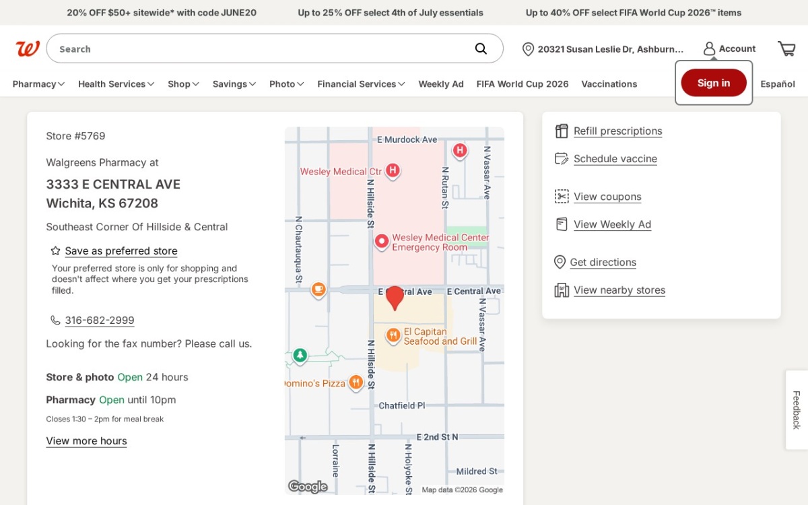The height and width of the screenshot is (505, 808).
Task: Click Refill prescriptions link
Action: pos(617,131)
